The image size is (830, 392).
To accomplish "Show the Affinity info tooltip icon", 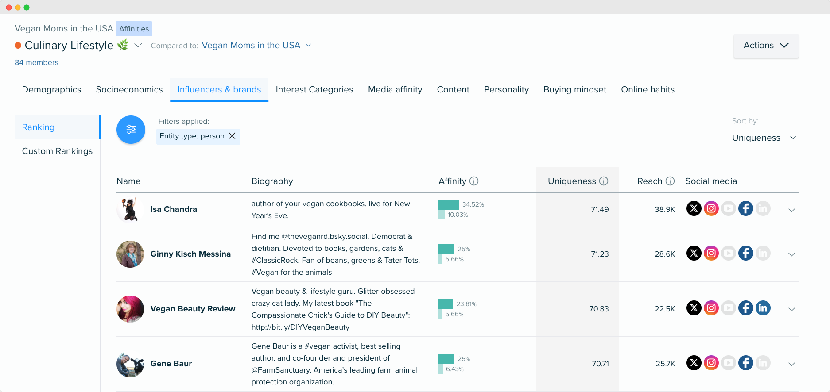I will coord(474,181).
